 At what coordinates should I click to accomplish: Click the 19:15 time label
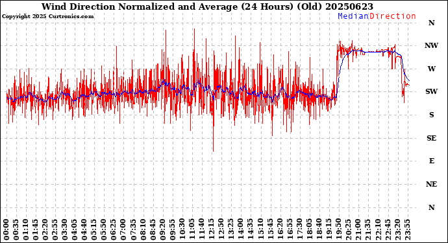point(329,229)
